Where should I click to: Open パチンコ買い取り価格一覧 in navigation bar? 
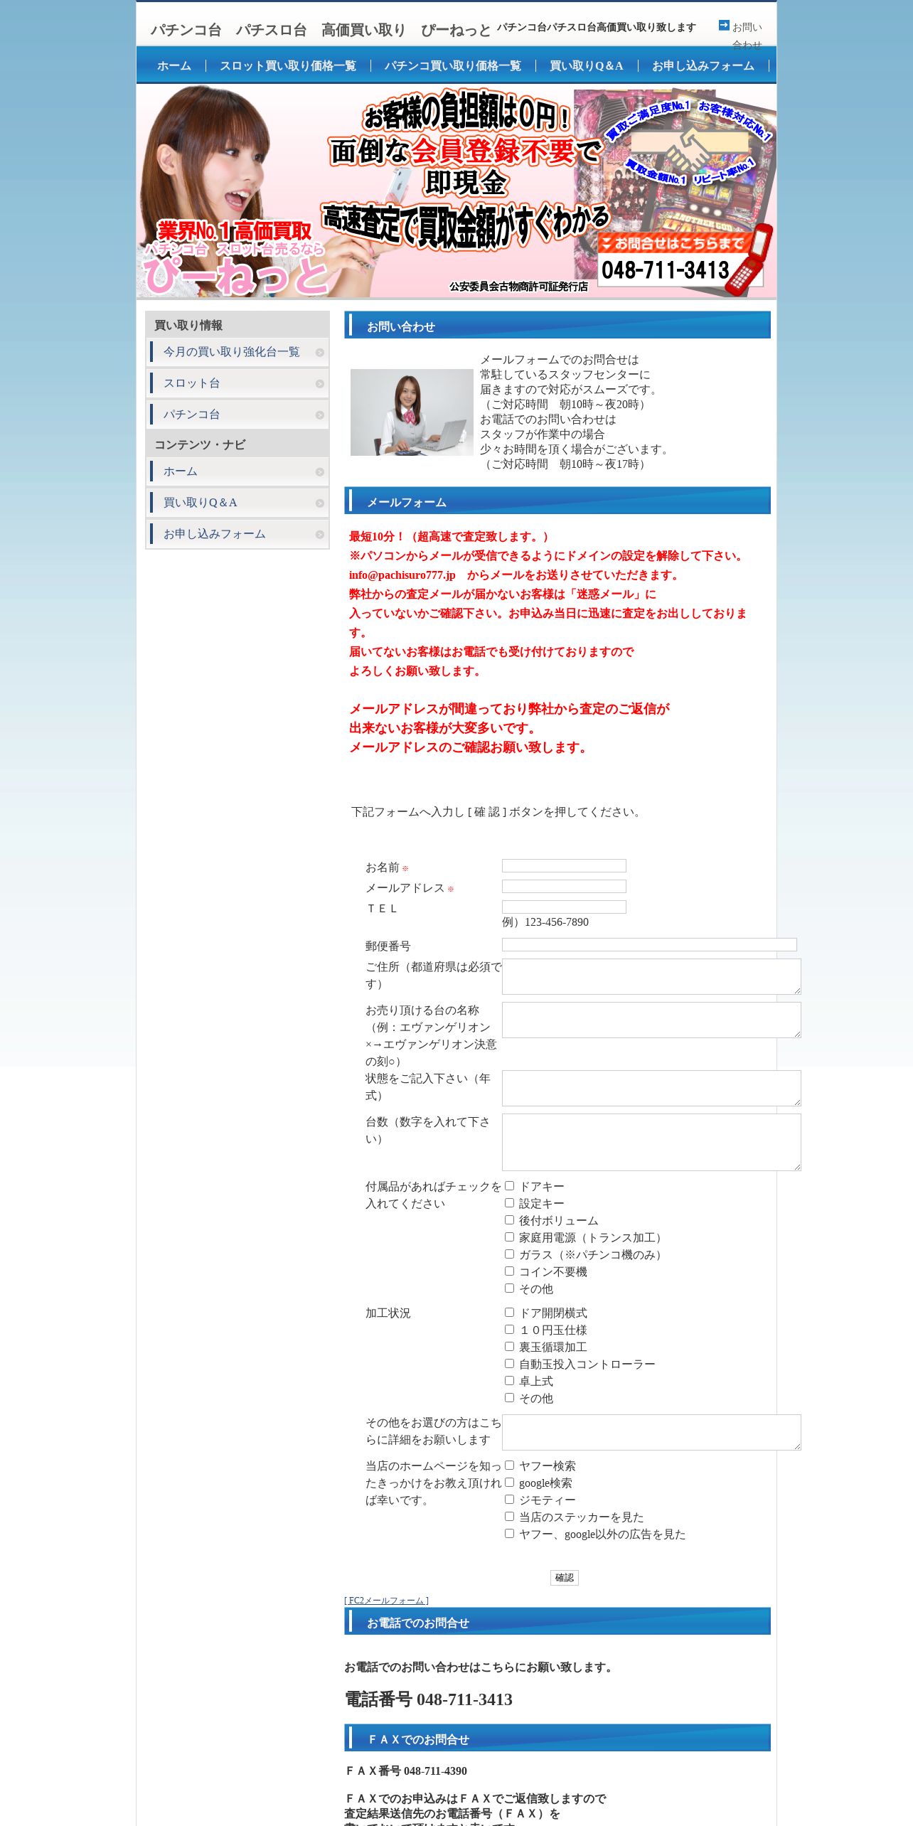tap(453, 66)
